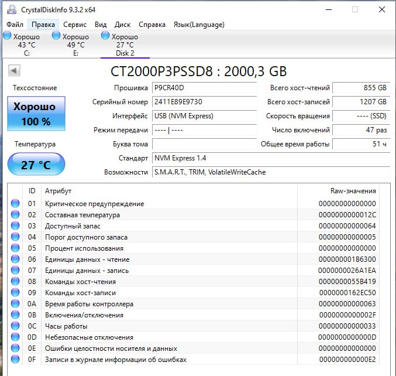Switch to the E: drive tab at 49 °C
This screenshot has height=376, width=396.
[75, 45]
